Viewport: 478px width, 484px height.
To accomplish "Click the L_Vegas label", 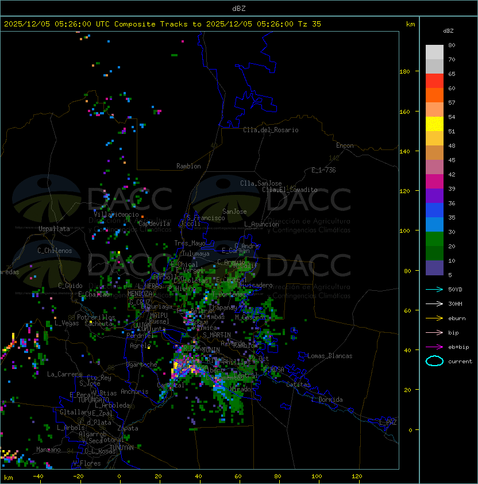I will point(67,323).
